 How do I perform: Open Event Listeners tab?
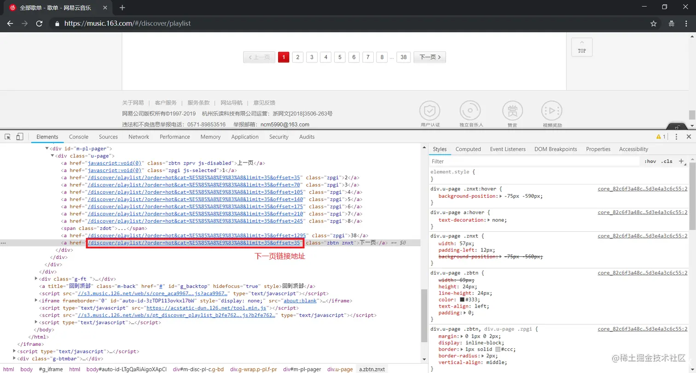pyautogui.click(x=508, y=149)
